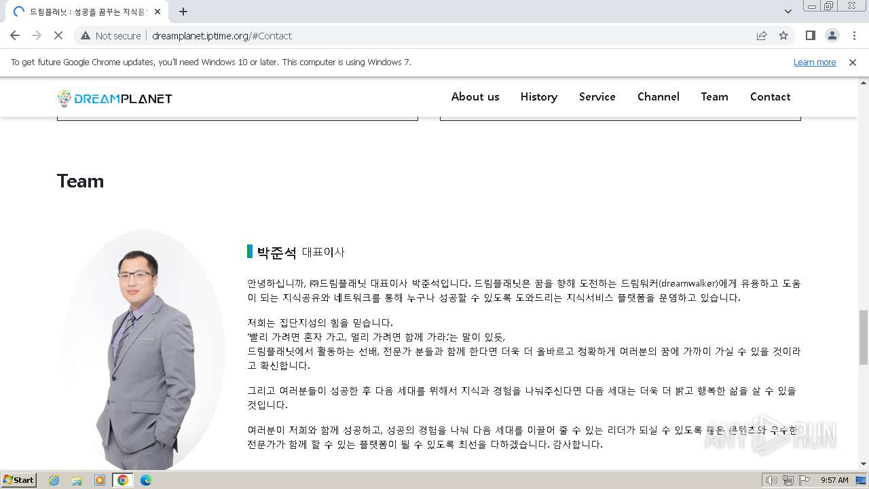Click the name 박준석
This screenshot has width=869, height=489.
coord(277,253)
